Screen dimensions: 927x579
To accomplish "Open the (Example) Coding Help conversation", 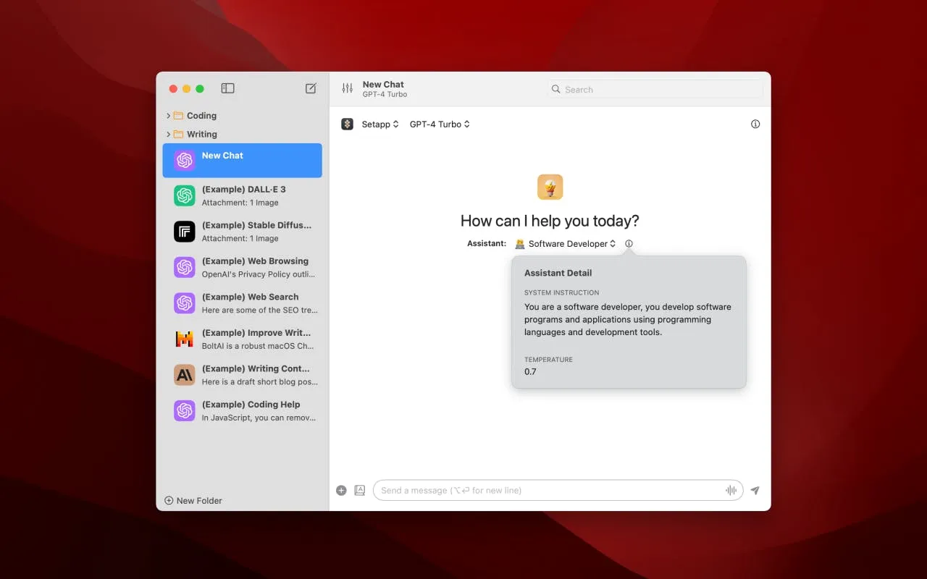I will pos(243,410).
